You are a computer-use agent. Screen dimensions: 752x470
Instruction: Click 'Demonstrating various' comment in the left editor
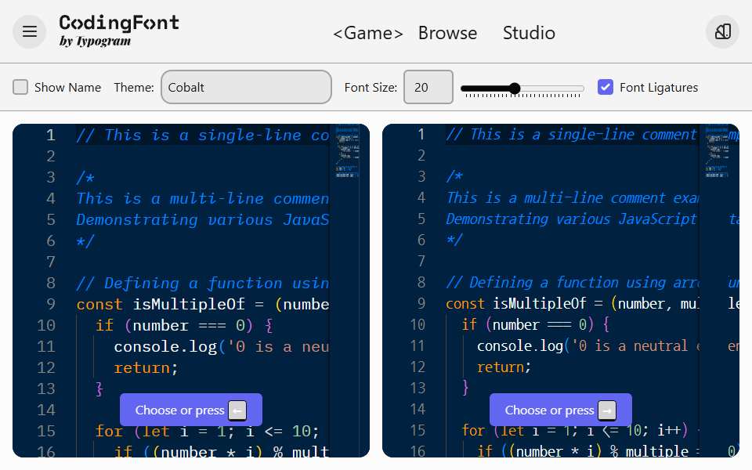click(175, 219)
